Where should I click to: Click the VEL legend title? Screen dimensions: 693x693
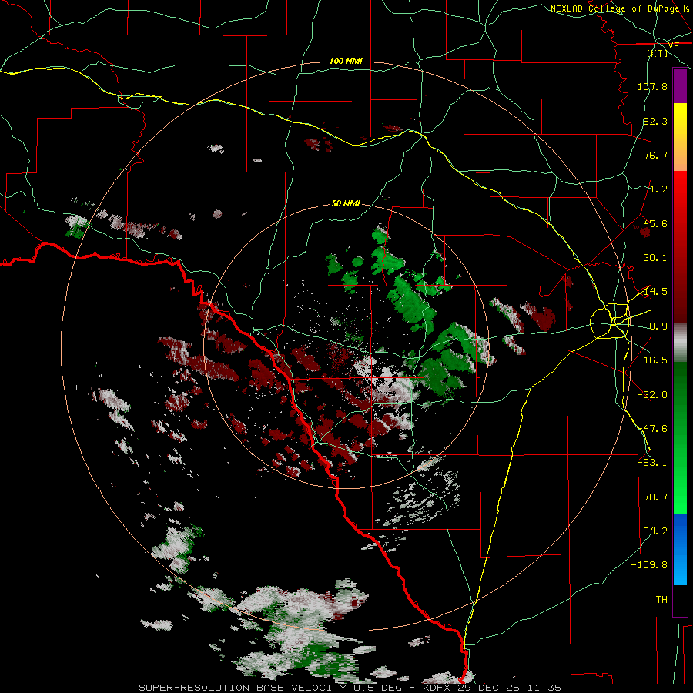pyautogui.click(x=676, y=46)
